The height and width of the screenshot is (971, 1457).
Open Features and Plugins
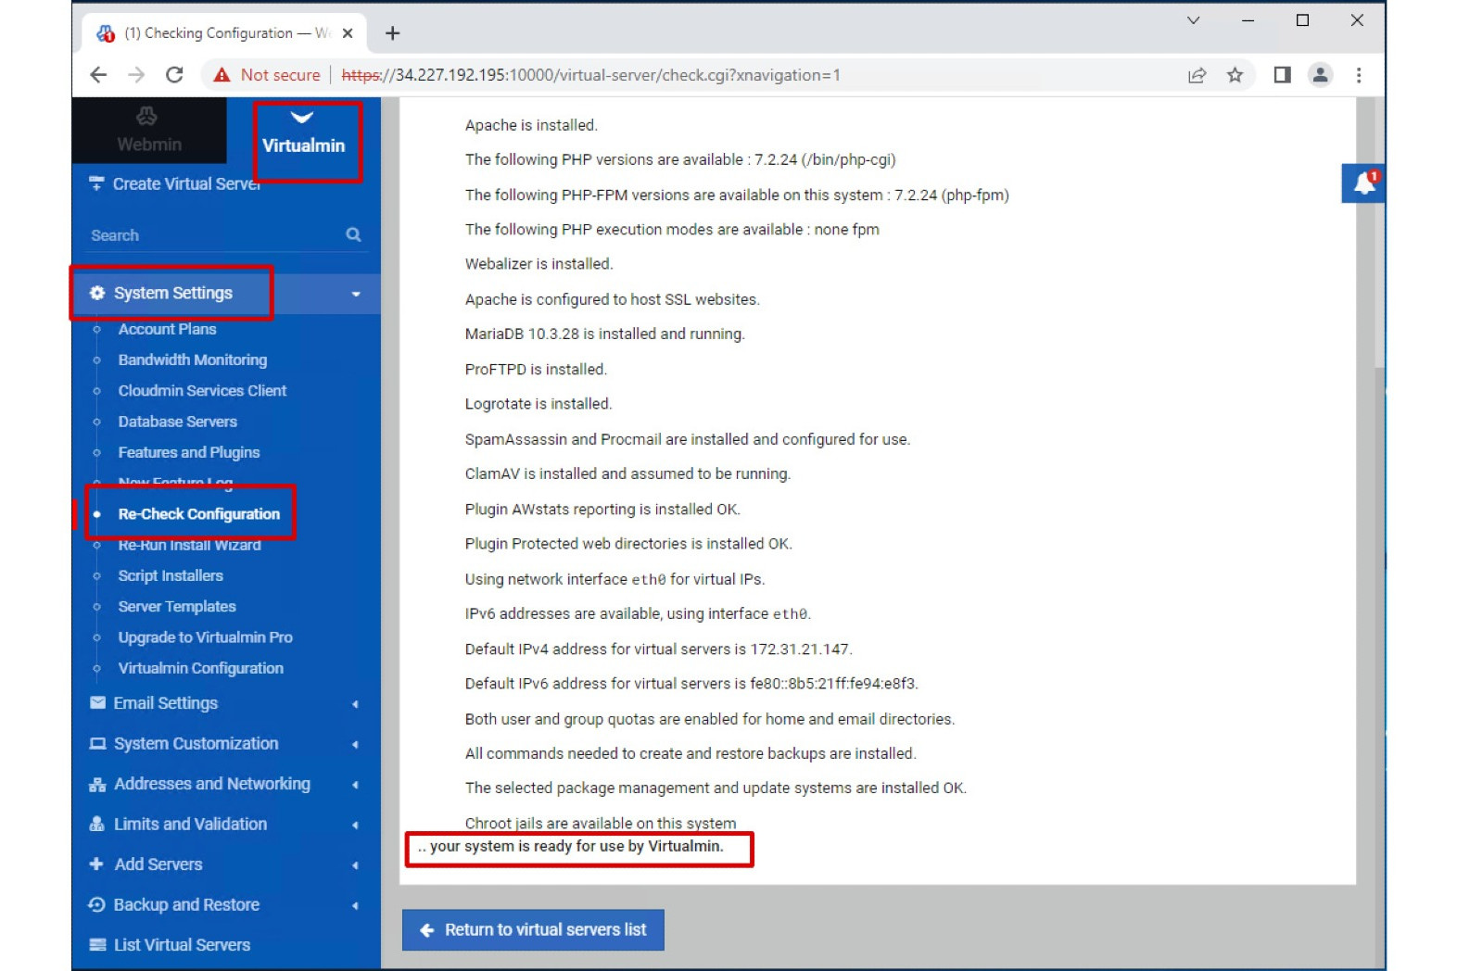tap(188, 452)
